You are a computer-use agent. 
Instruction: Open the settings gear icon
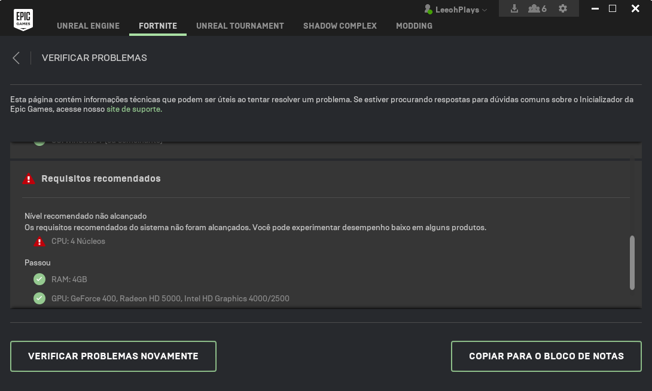(x=563, y=9)
